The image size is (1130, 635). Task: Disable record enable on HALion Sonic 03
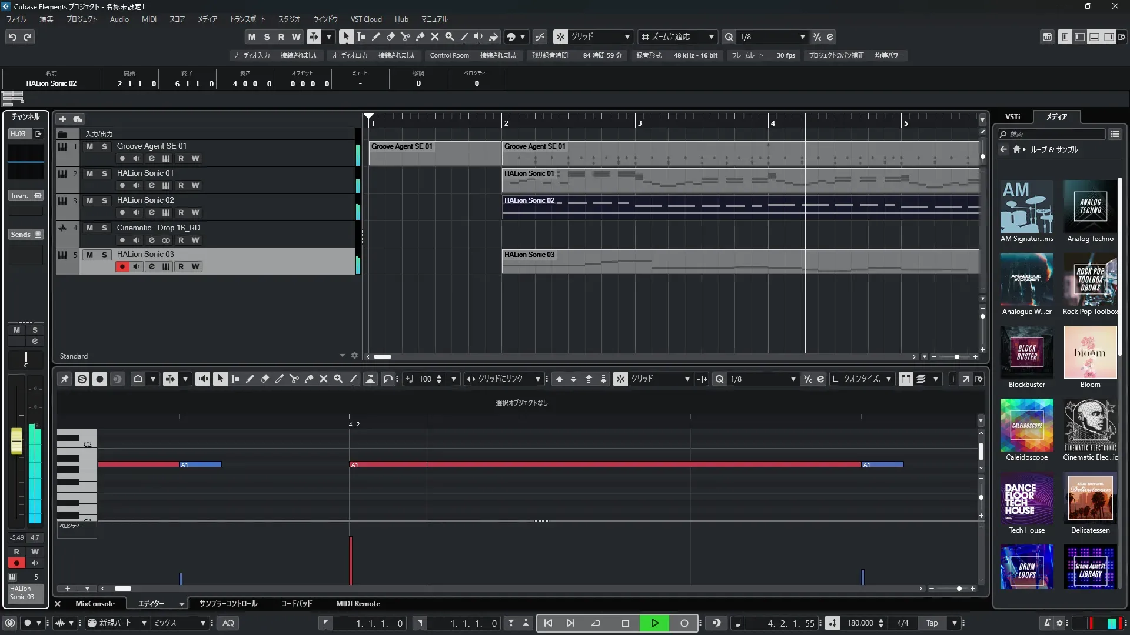coord(122,267)
